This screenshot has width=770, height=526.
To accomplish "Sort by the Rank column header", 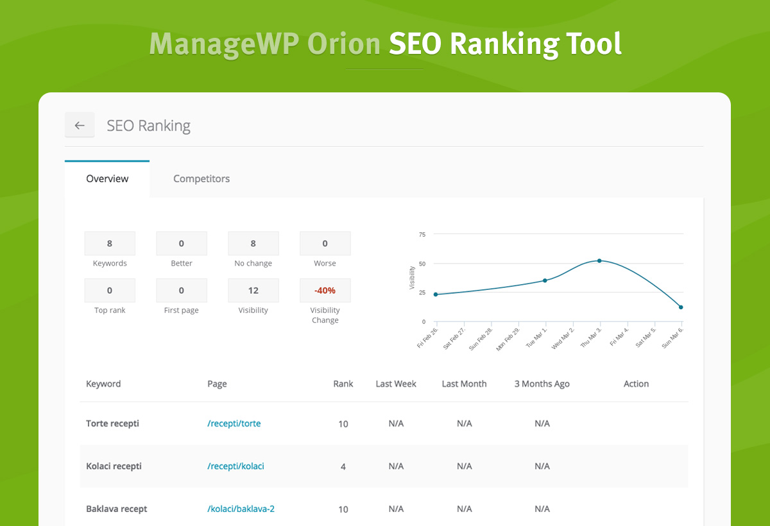I will (x=343, y=384).
